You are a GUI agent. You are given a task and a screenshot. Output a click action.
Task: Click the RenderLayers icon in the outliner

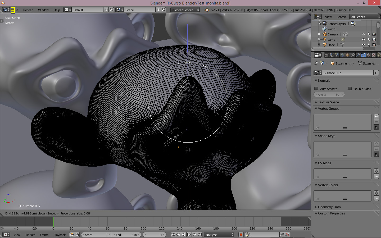click(x=325, y=24)
